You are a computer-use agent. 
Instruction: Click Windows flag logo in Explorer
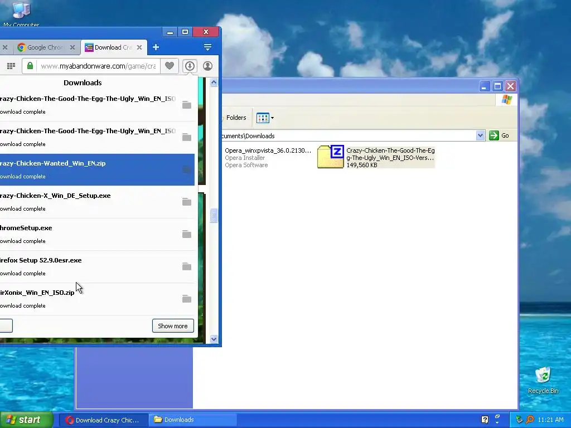click(x=506, y=99)
